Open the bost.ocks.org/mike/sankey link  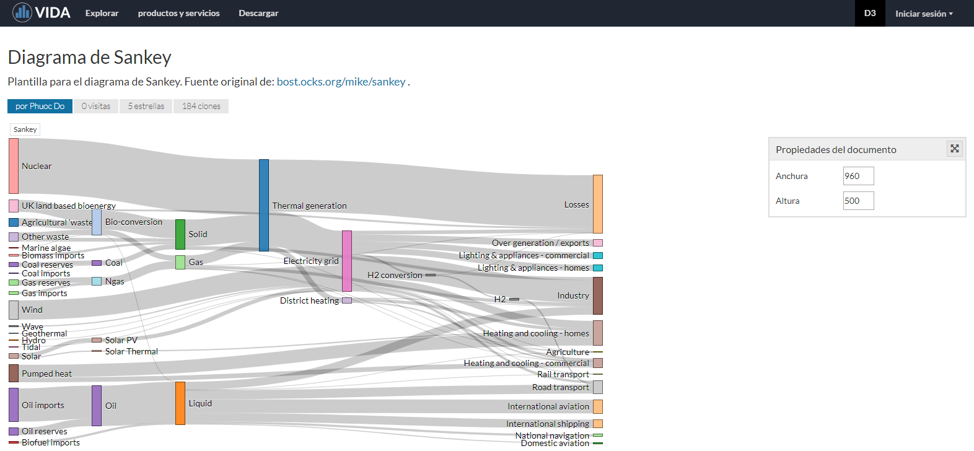pyautogui.click(x=341, y=82)
